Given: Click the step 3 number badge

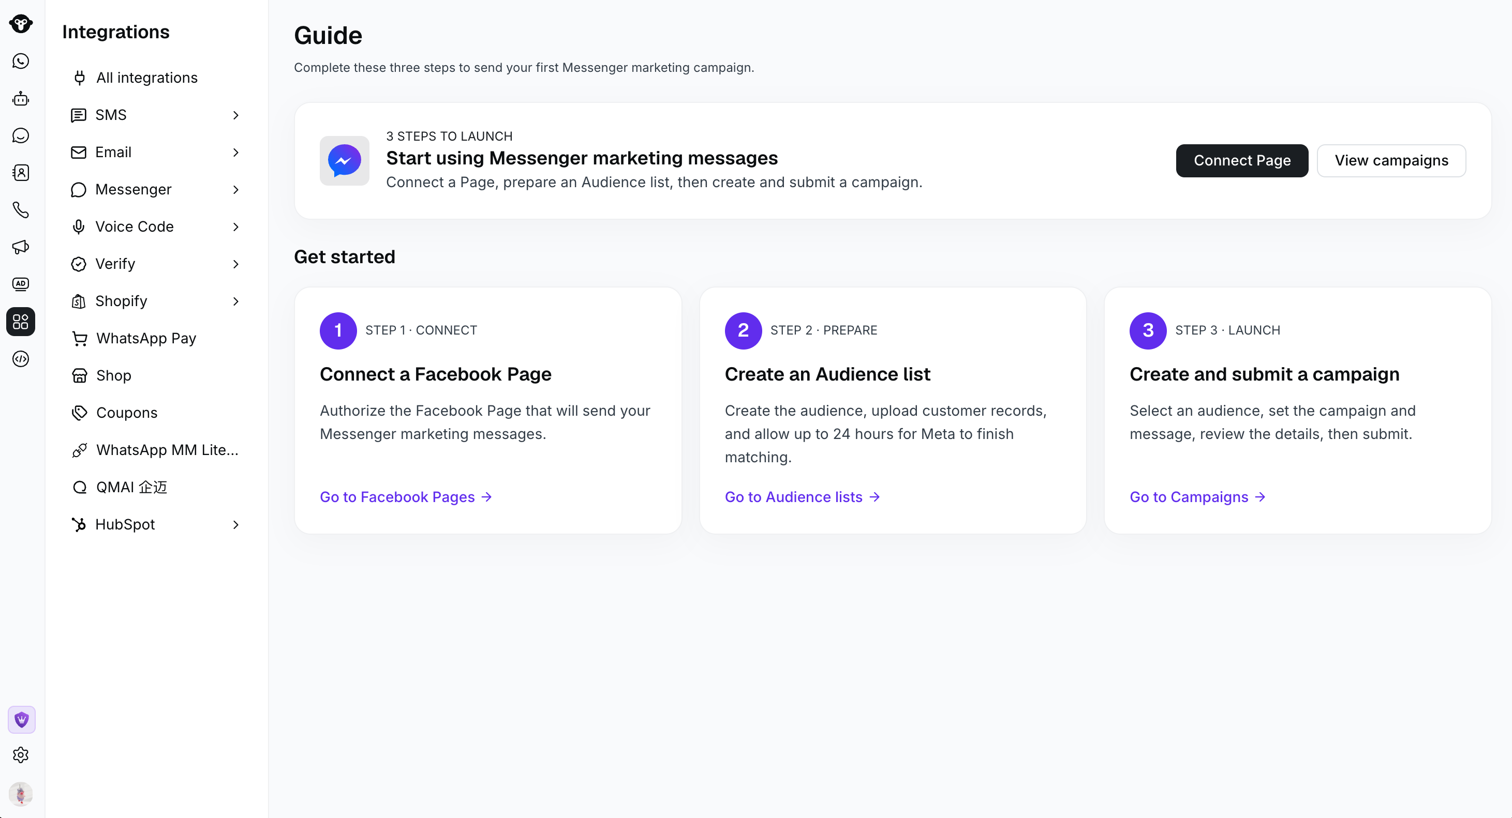Looking at the screenshot, I should (x=1148, y=331).
